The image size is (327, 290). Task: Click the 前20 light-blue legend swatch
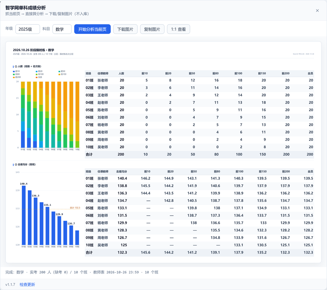click(x=37, y=71)
